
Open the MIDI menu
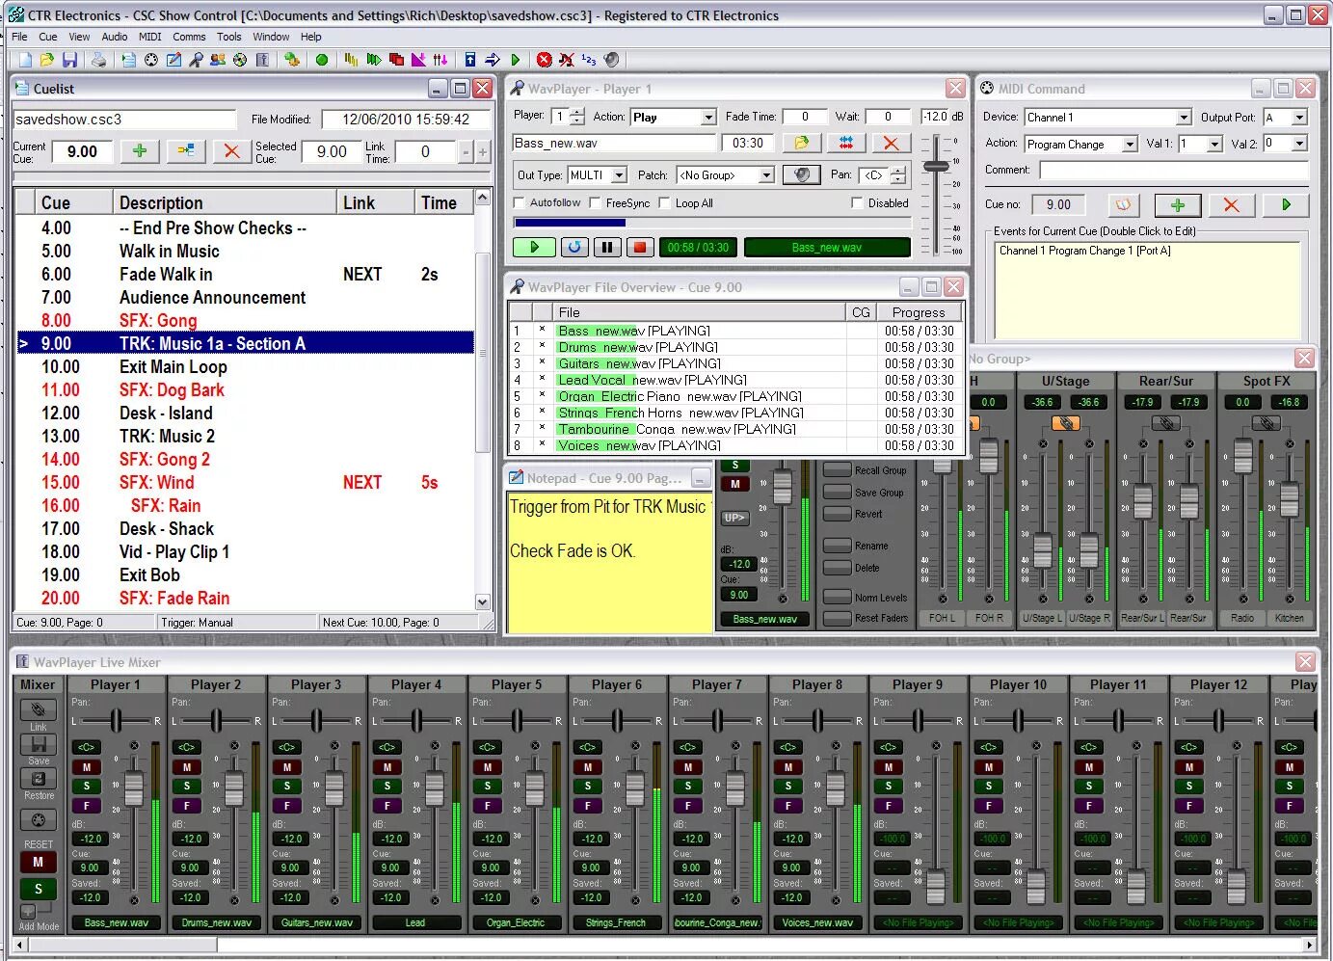point(150,37)
